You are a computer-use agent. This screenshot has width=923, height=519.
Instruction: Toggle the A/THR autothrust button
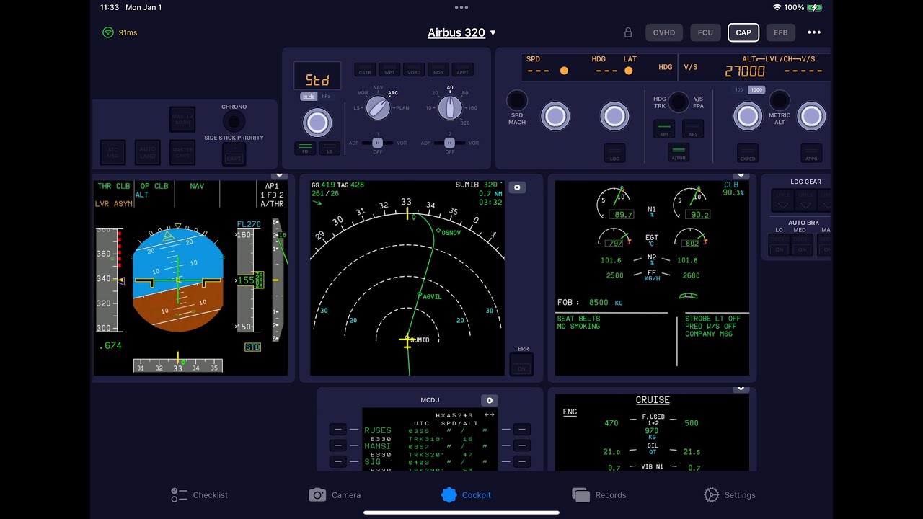[679, 152]
